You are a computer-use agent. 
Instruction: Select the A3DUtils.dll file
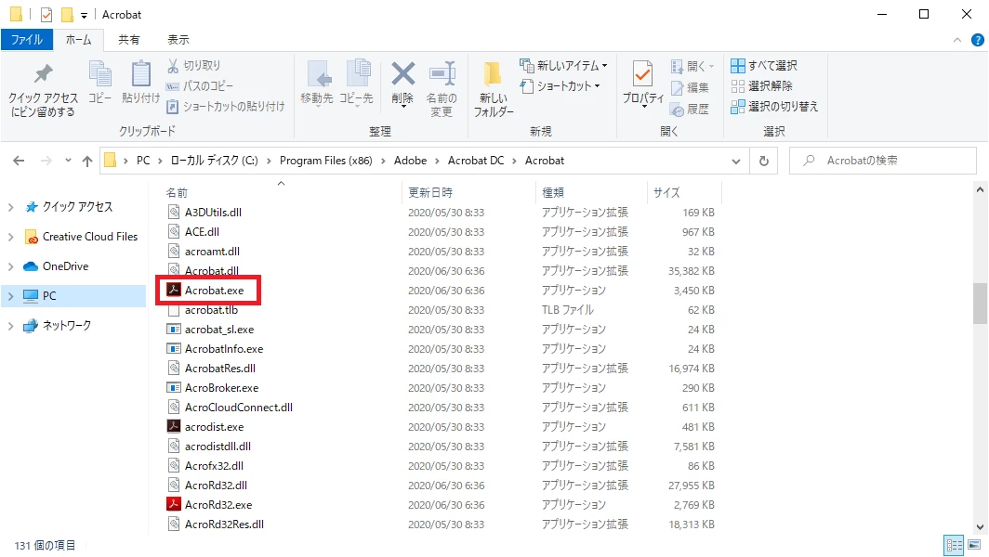(213, 212)
